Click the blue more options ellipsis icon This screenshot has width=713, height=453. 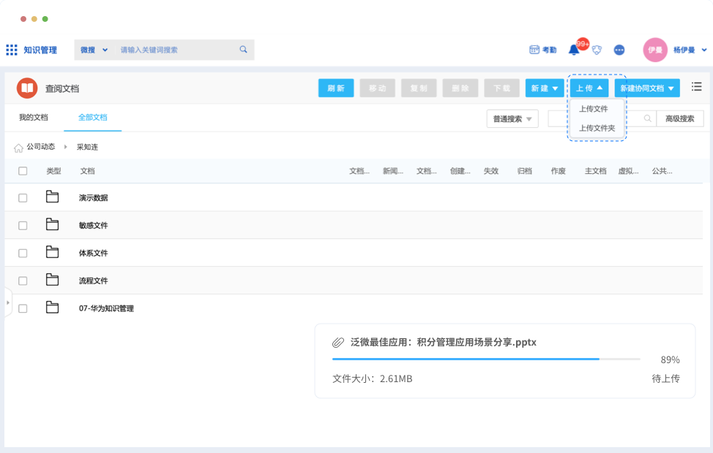tap(619, 50)
